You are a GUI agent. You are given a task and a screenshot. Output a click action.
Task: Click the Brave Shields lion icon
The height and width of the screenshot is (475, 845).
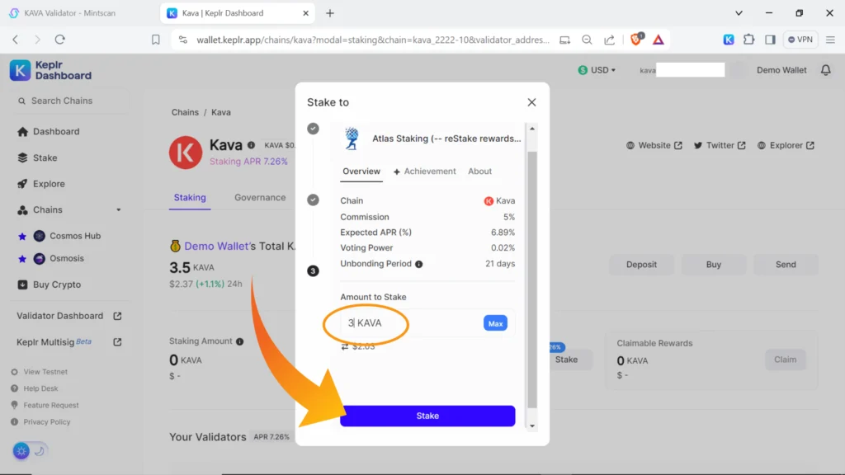point(635,39)
